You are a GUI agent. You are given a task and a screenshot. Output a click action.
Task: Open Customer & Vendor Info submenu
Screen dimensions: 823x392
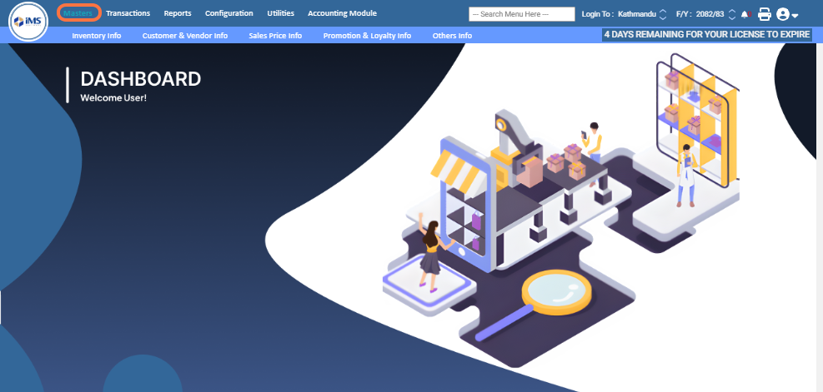click(185, 36)
